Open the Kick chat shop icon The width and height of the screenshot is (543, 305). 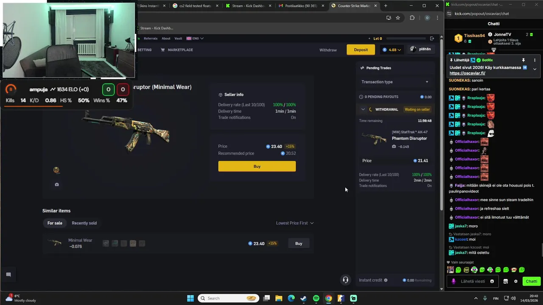point(506,281)
